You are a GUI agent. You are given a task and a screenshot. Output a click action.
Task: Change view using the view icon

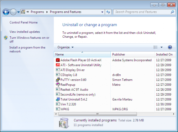point(156,47)
